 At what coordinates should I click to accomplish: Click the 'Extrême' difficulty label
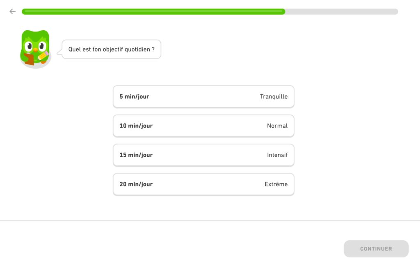pyautogui.click(x=276, y=184)
